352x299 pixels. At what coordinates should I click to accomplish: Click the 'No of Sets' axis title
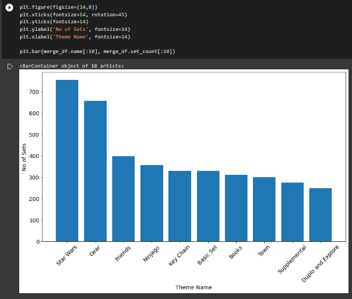click(x=24, y=157)
